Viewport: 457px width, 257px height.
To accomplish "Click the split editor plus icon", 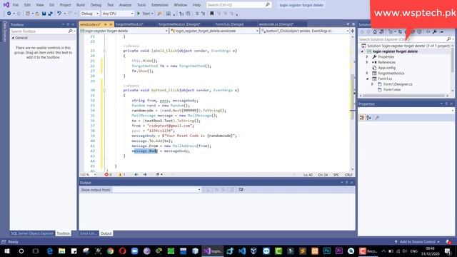I will coord(352,31).
